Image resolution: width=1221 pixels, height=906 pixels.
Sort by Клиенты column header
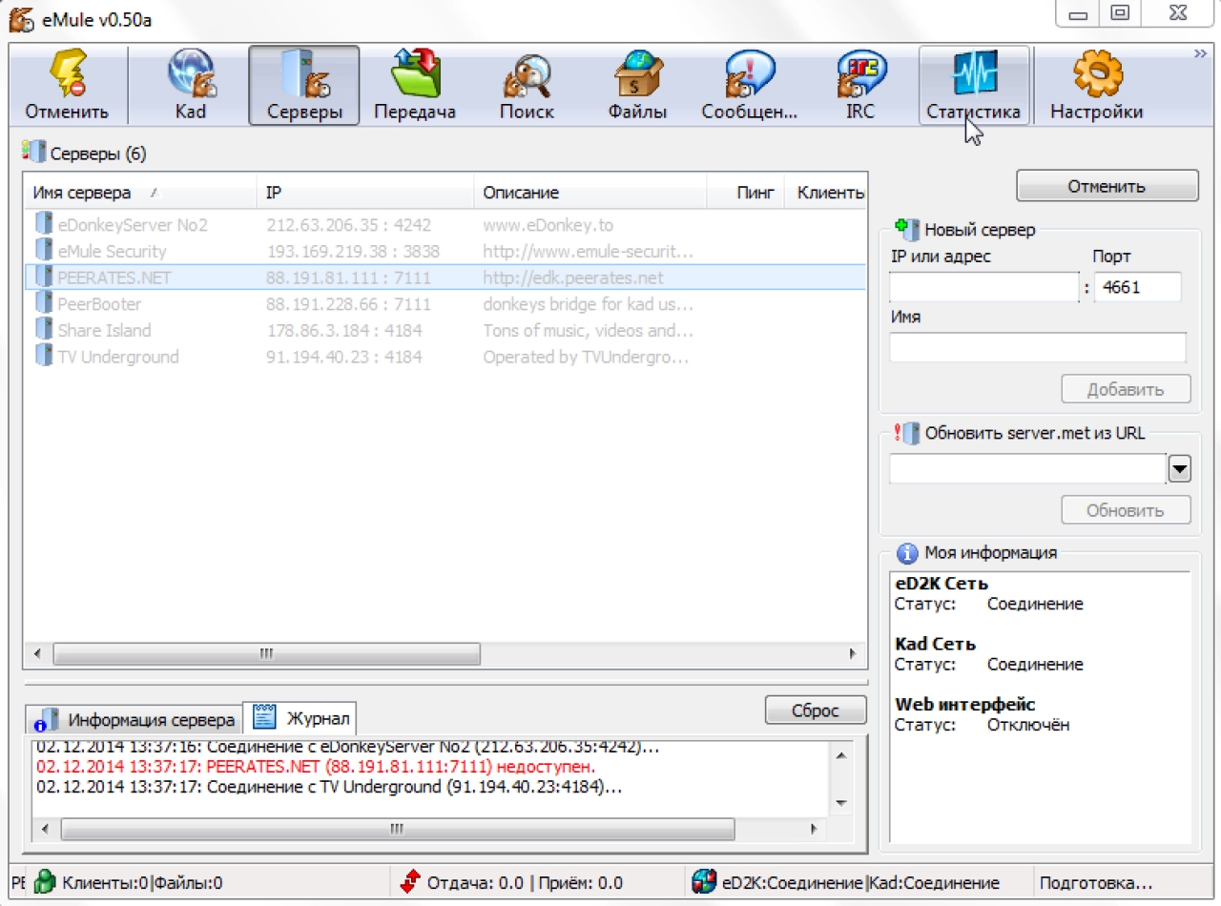(826, 193)
